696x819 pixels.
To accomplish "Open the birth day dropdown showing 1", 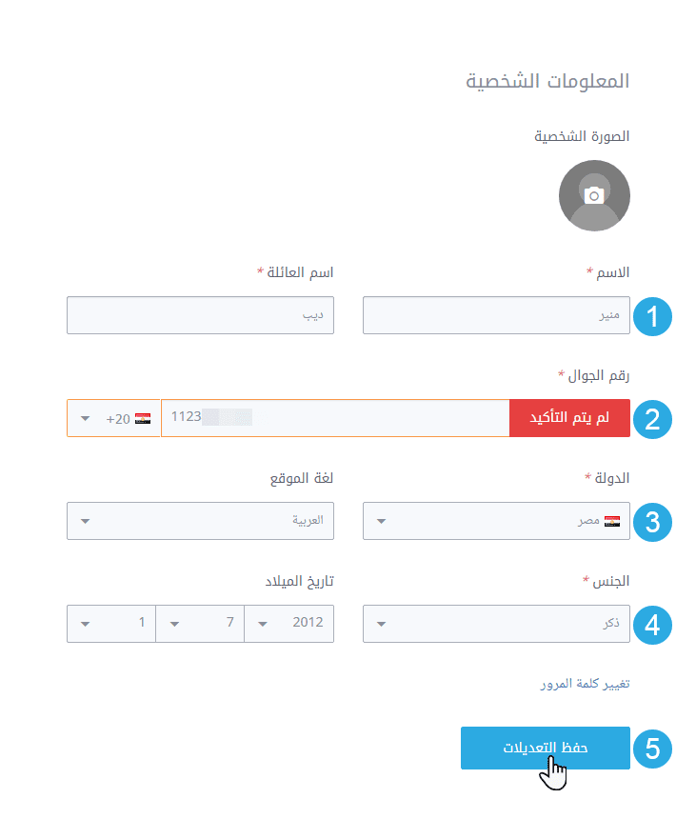I will click(111, 624).
